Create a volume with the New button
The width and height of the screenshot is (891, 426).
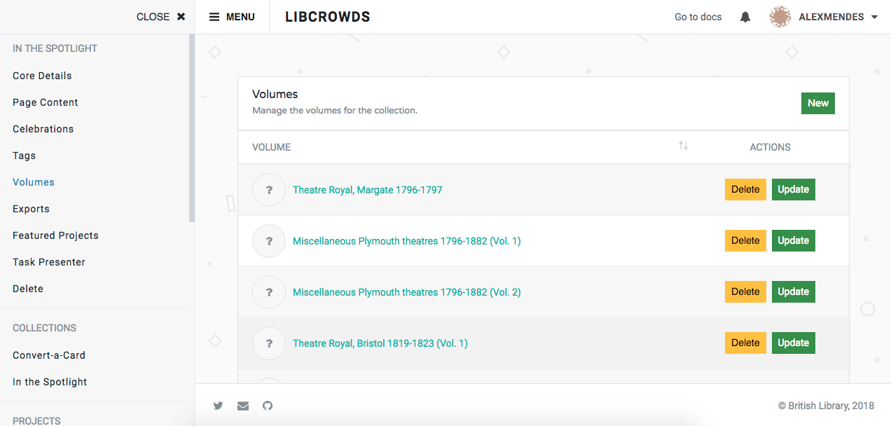[x=817, y=103]
